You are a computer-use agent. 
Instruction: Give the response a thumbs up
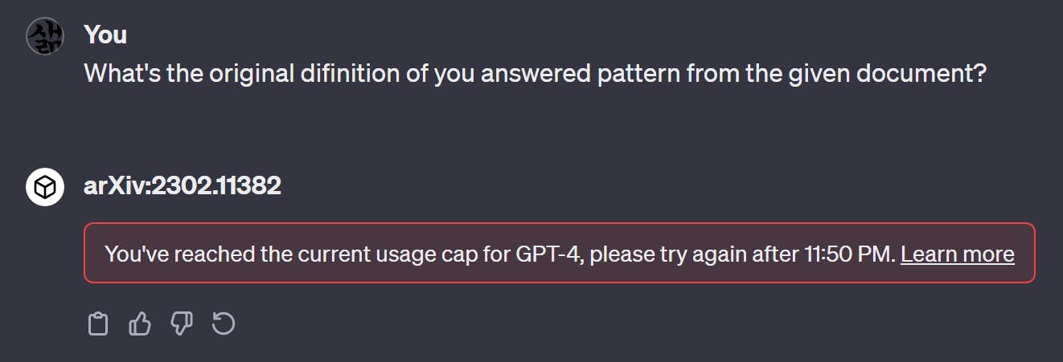tap(140, 324)
